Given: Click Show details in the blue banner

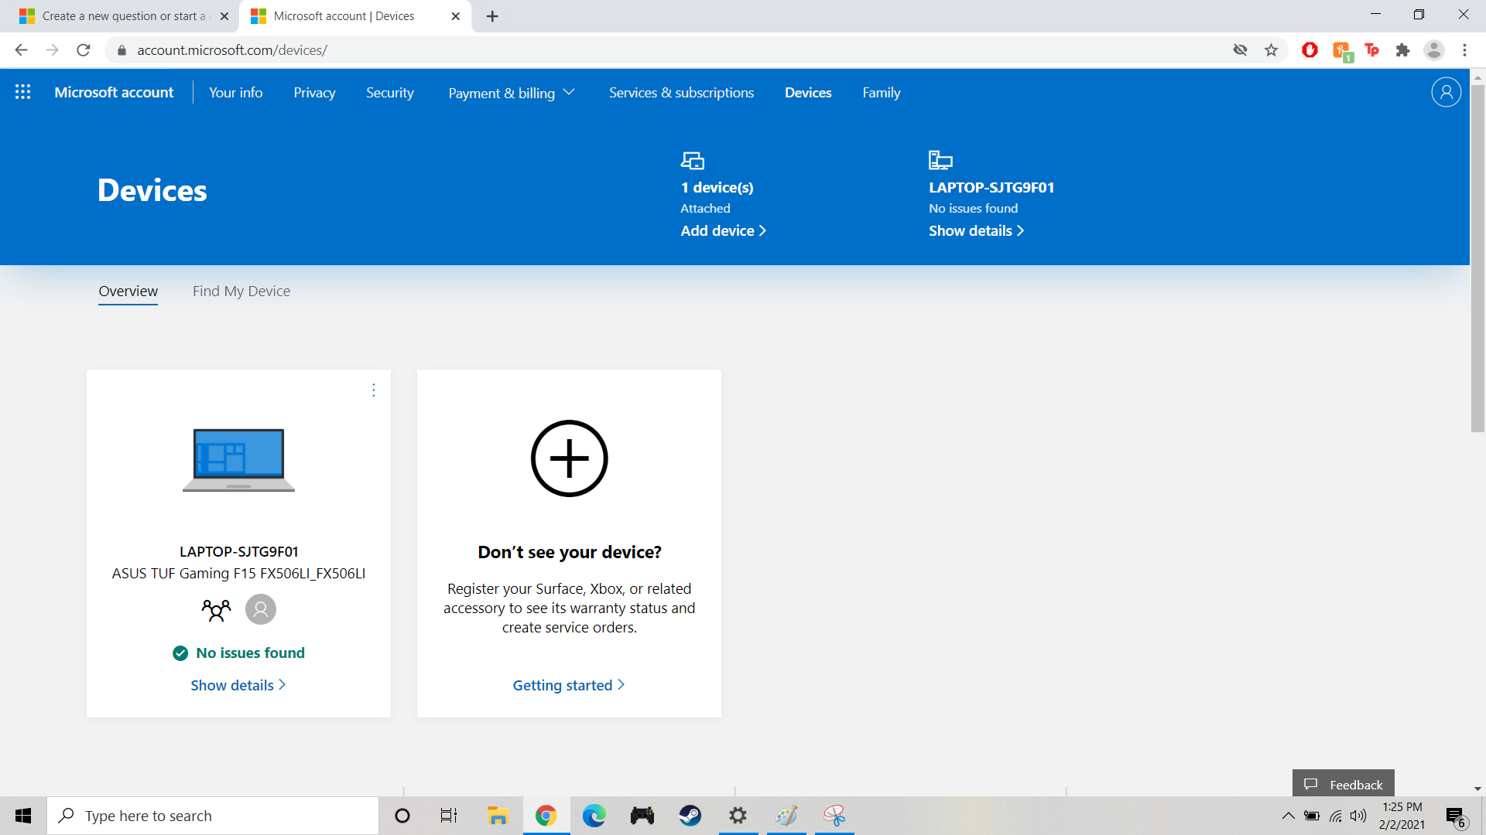Looking at the screenshot, I should click(976, 231).
